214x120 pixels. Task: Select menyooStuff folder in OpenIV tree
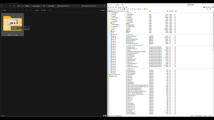coord(115,21)
